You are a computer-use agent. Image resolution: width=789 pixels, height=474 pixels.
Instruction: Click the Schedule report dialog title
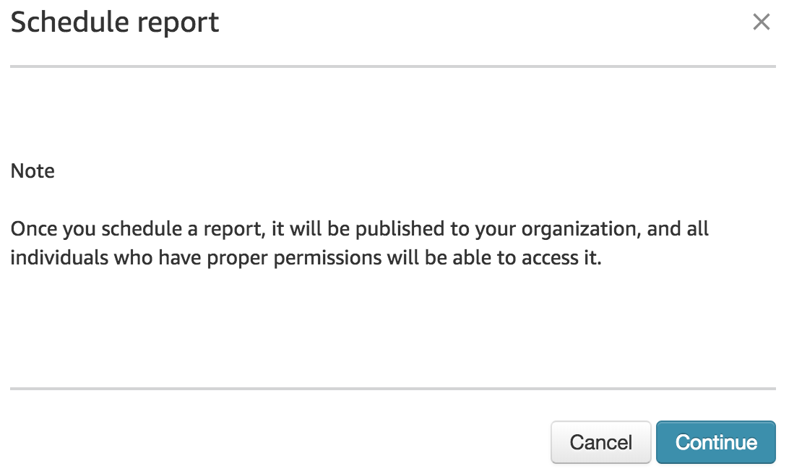(x=115, y=22)
